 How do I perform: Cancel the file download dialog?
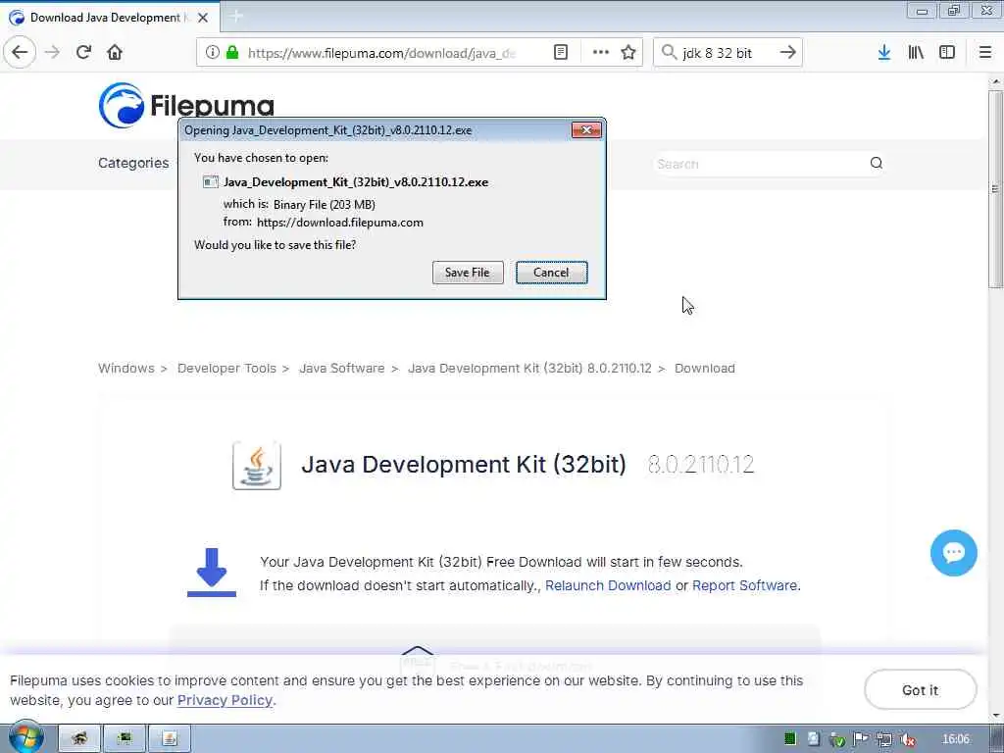(551, 273)
